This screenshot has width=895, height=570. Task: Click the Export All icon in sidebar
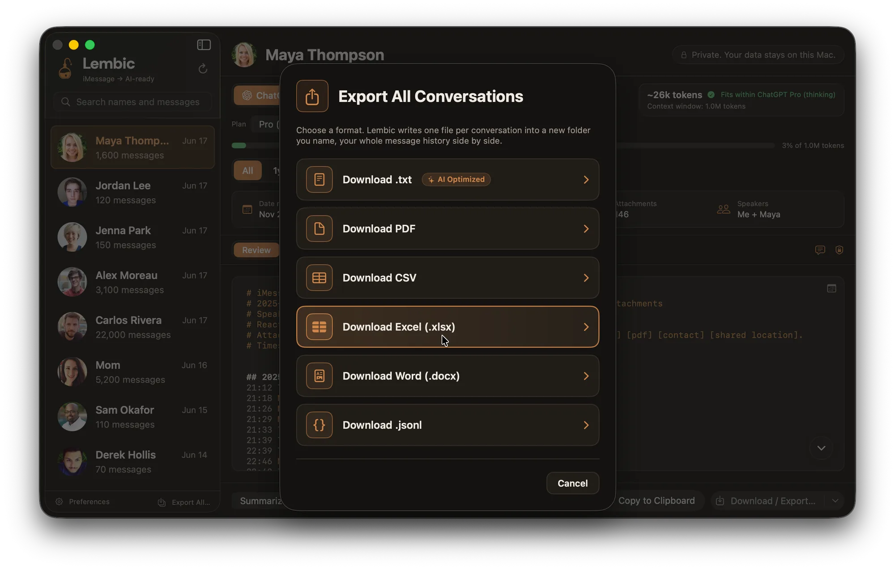coord(162,502)
